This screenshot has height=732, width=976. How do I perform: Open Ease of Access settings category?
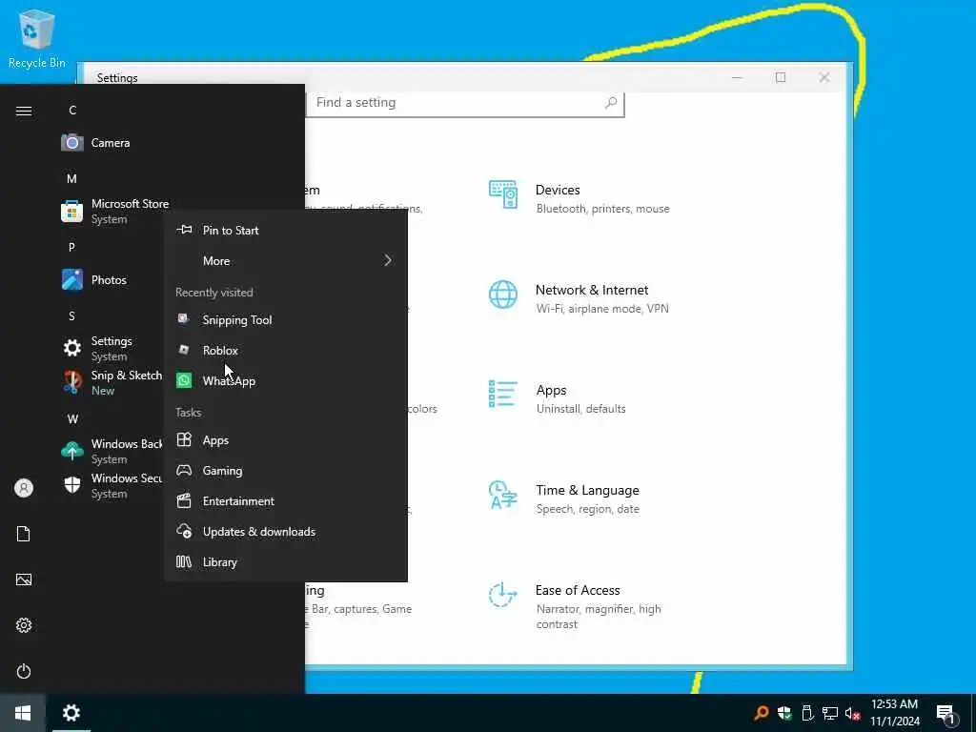click(x=576, y=605)
